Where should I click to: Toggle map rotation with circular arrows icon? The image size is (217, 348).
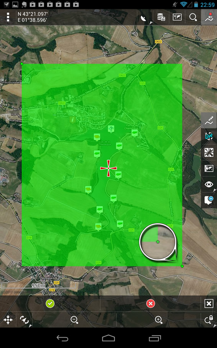(x=25, y=320)
